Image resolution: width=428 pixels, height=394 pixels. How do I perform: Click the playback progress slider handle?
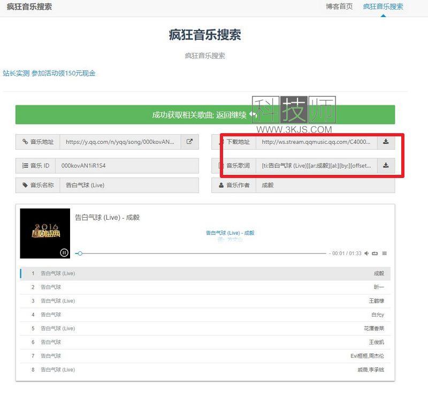point(80,253)
